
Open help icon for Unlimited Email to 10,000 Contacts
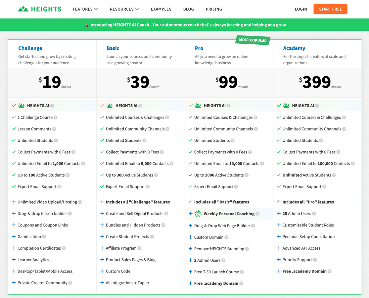(x=262, y=163)
